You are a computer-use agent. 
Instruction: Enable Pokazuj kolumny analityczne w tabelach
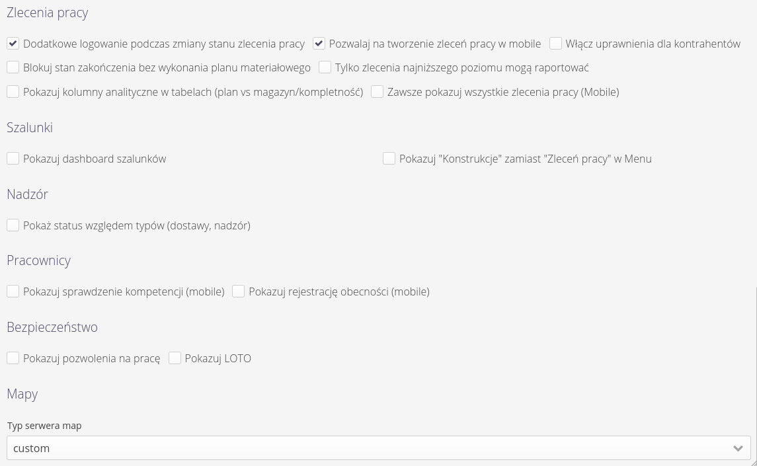13,92
